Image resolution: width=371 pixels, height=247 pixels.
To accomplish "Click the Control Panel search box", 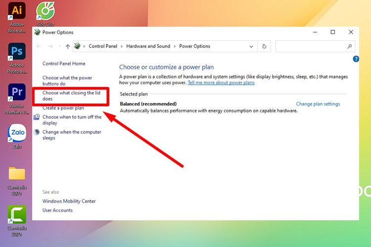I will coord(315,46).
